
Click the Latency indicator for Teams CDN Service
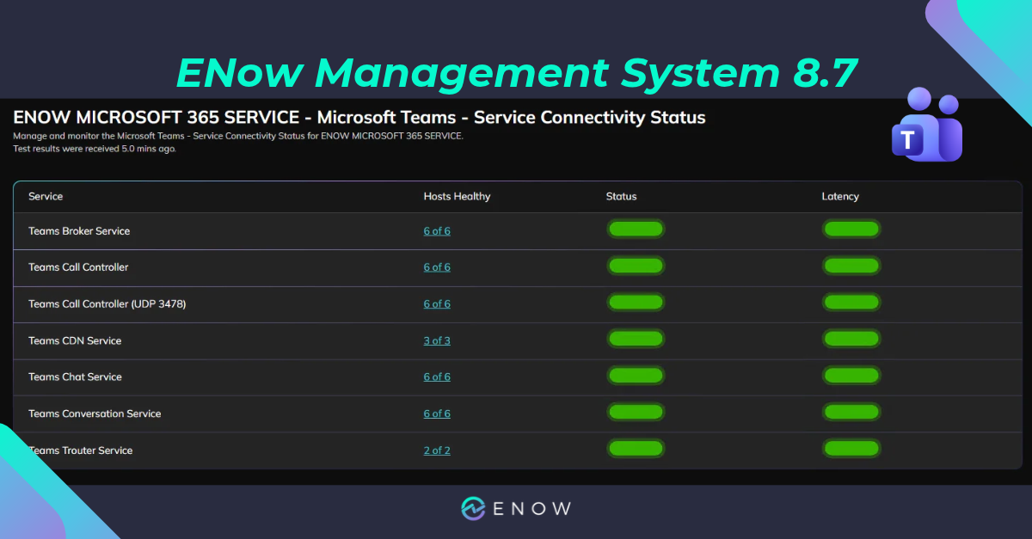tap(851, 339)
